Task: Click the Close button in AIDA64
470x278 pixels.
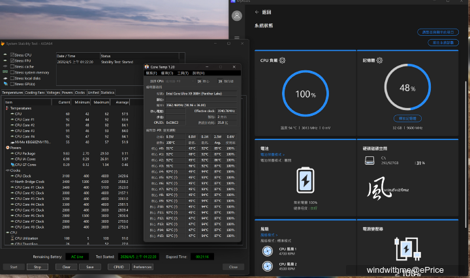Action: click(233, 267)
